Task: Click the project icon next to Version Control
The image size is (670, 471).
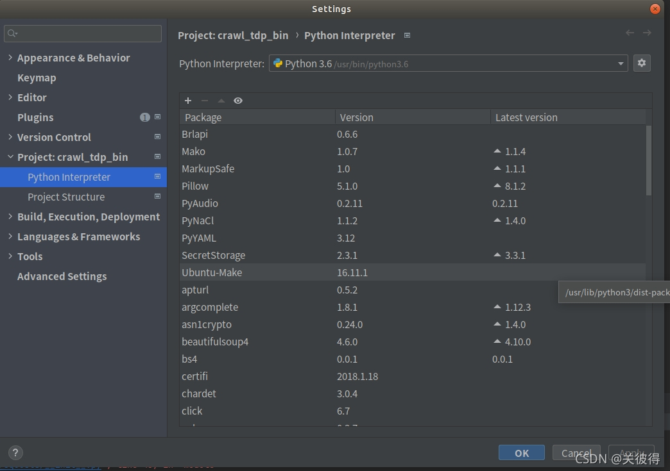Action: (x=158, y=136)
